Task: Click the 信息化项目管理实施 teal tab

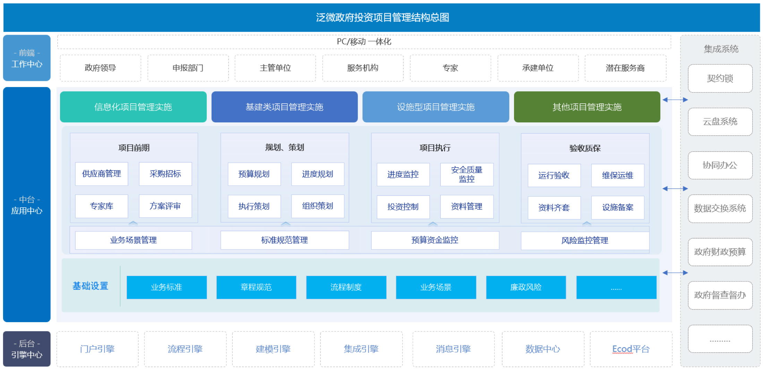Action: pyautogui.click(x=133, y=107)
